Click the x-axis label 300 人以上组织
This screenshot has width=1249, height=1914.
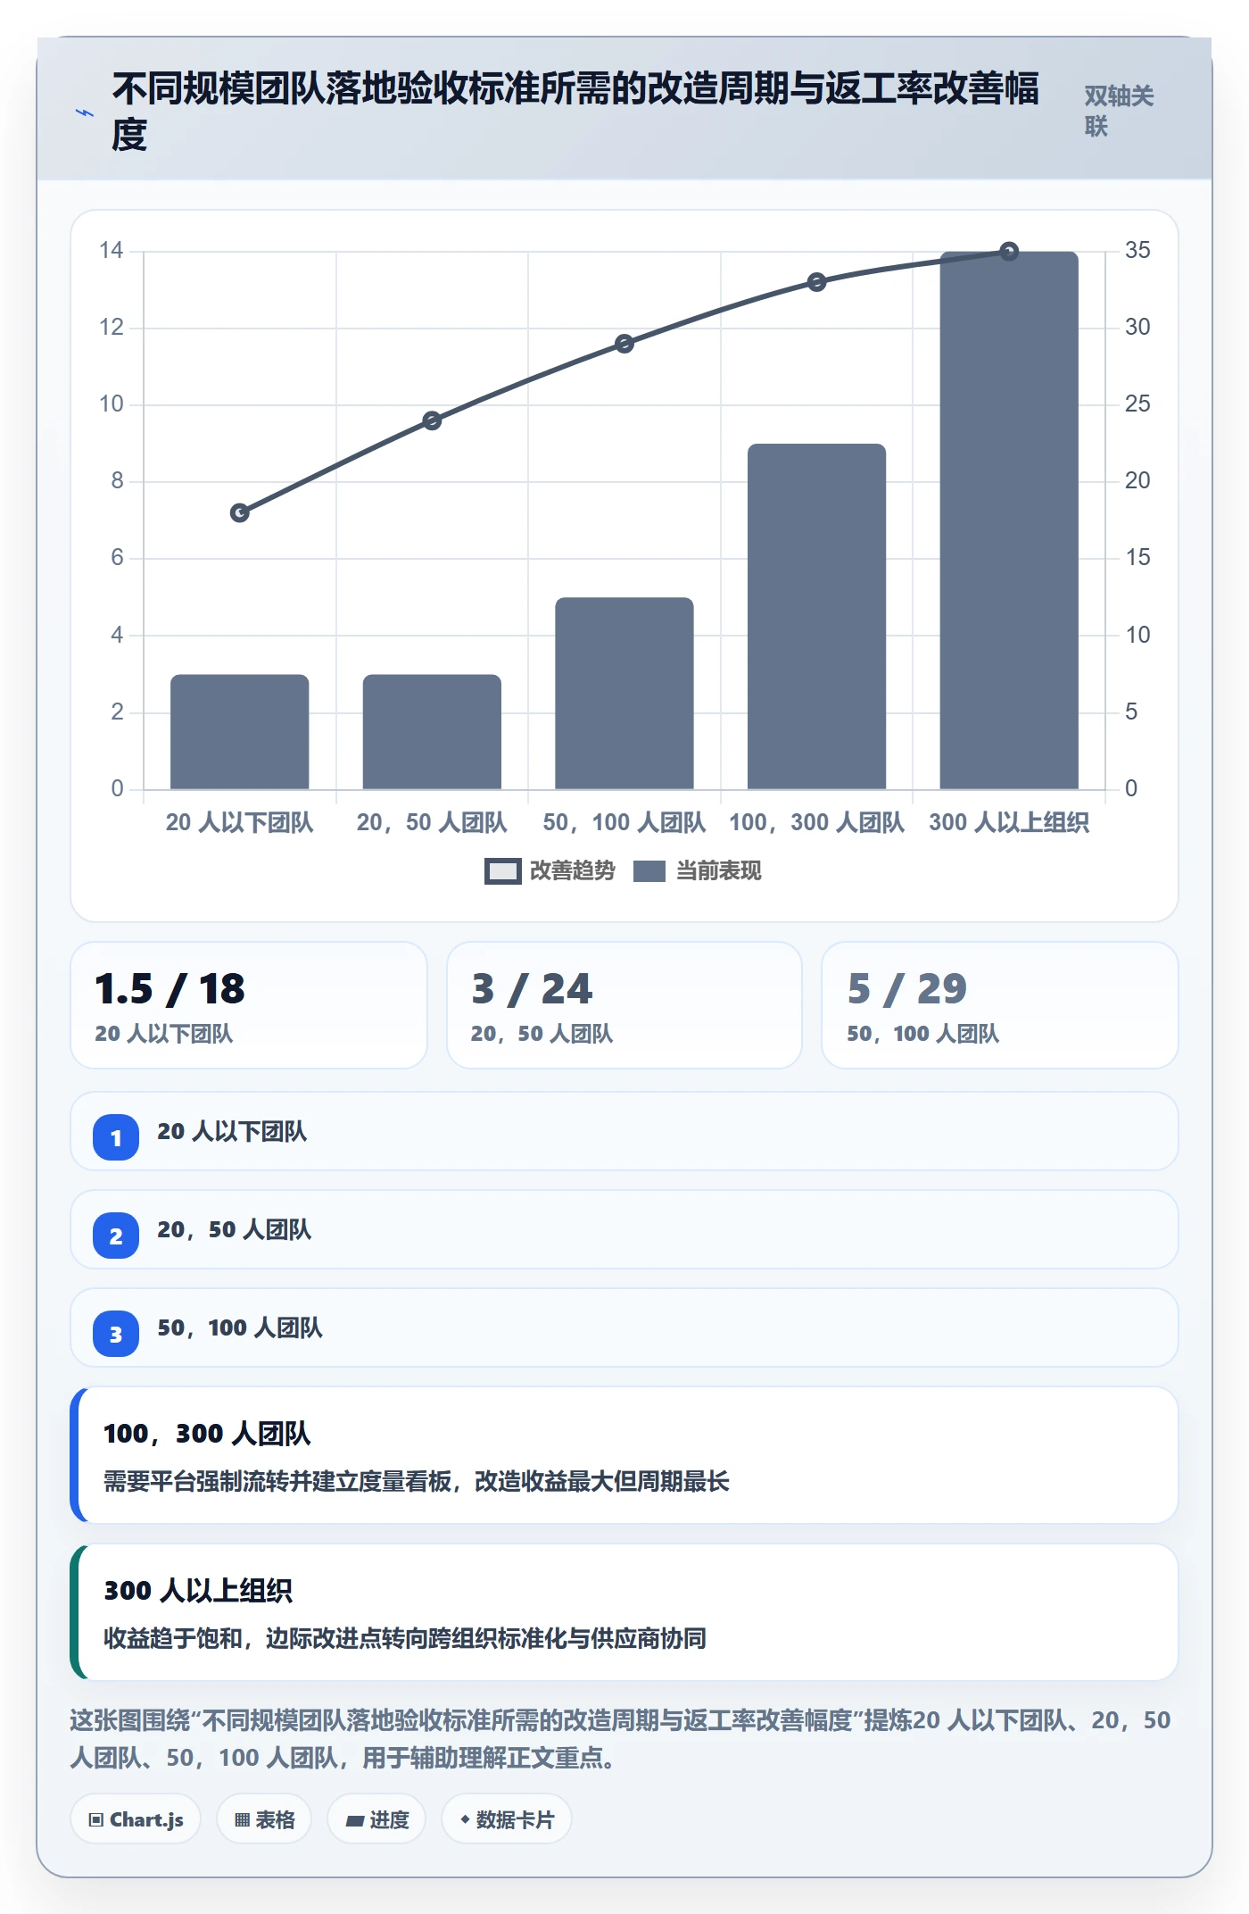pos(1009,822)
